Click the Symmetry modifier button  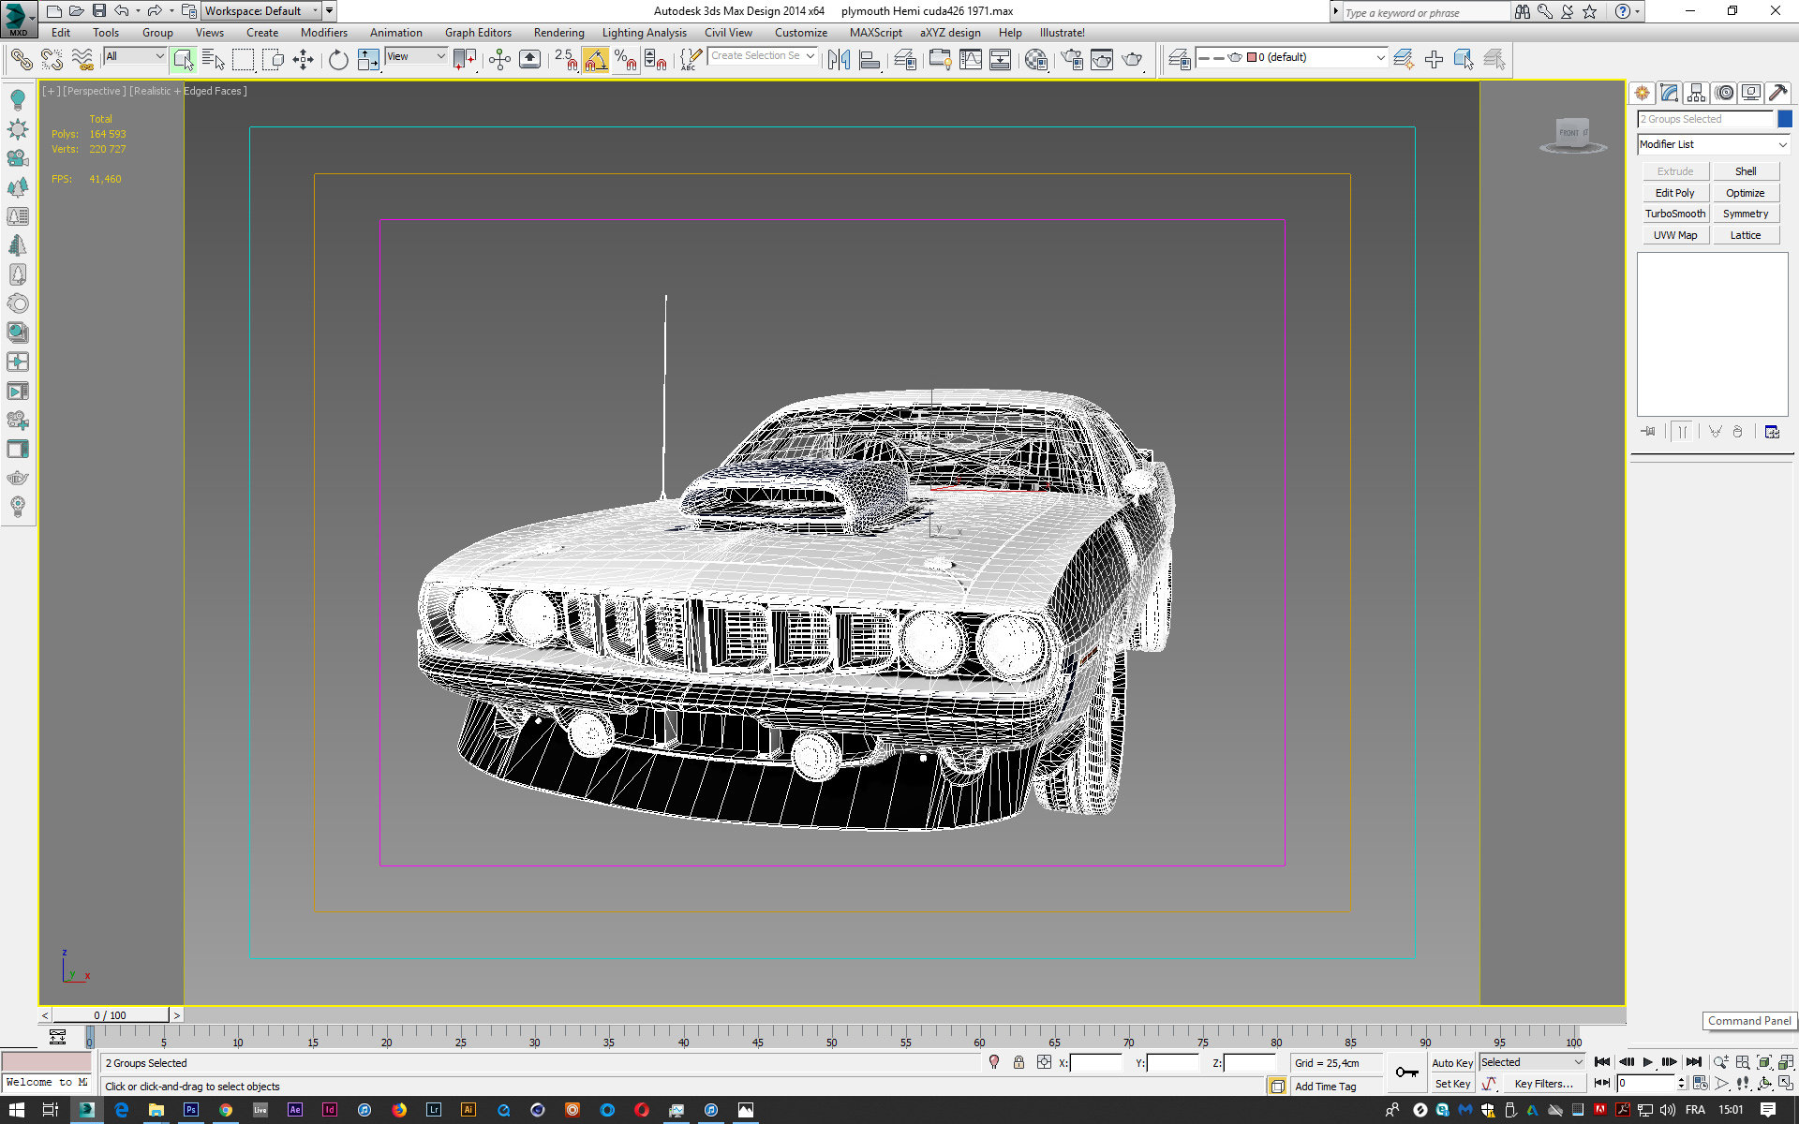click(x=1746, y=214)
